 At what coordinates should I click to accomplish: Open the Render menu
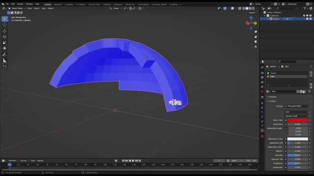pyautogui.click(x=20, y=4)
